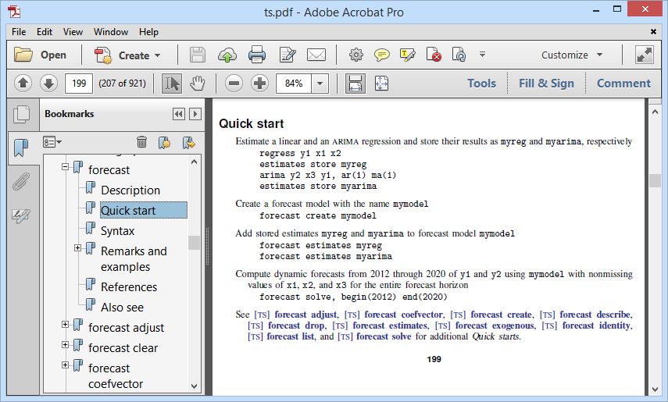Click the document vertical scrollbar thumb
Image resolution: width=668 pixels, height=402 pixels.
click(655, 180)
